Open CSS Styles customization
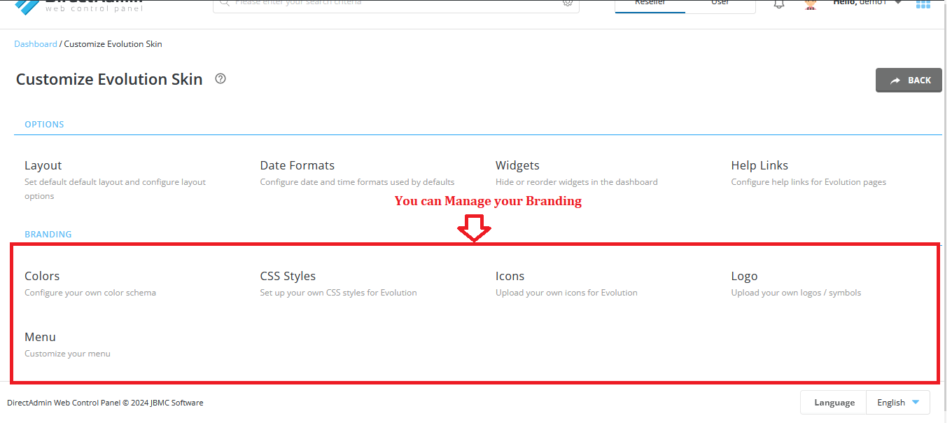 288,276
